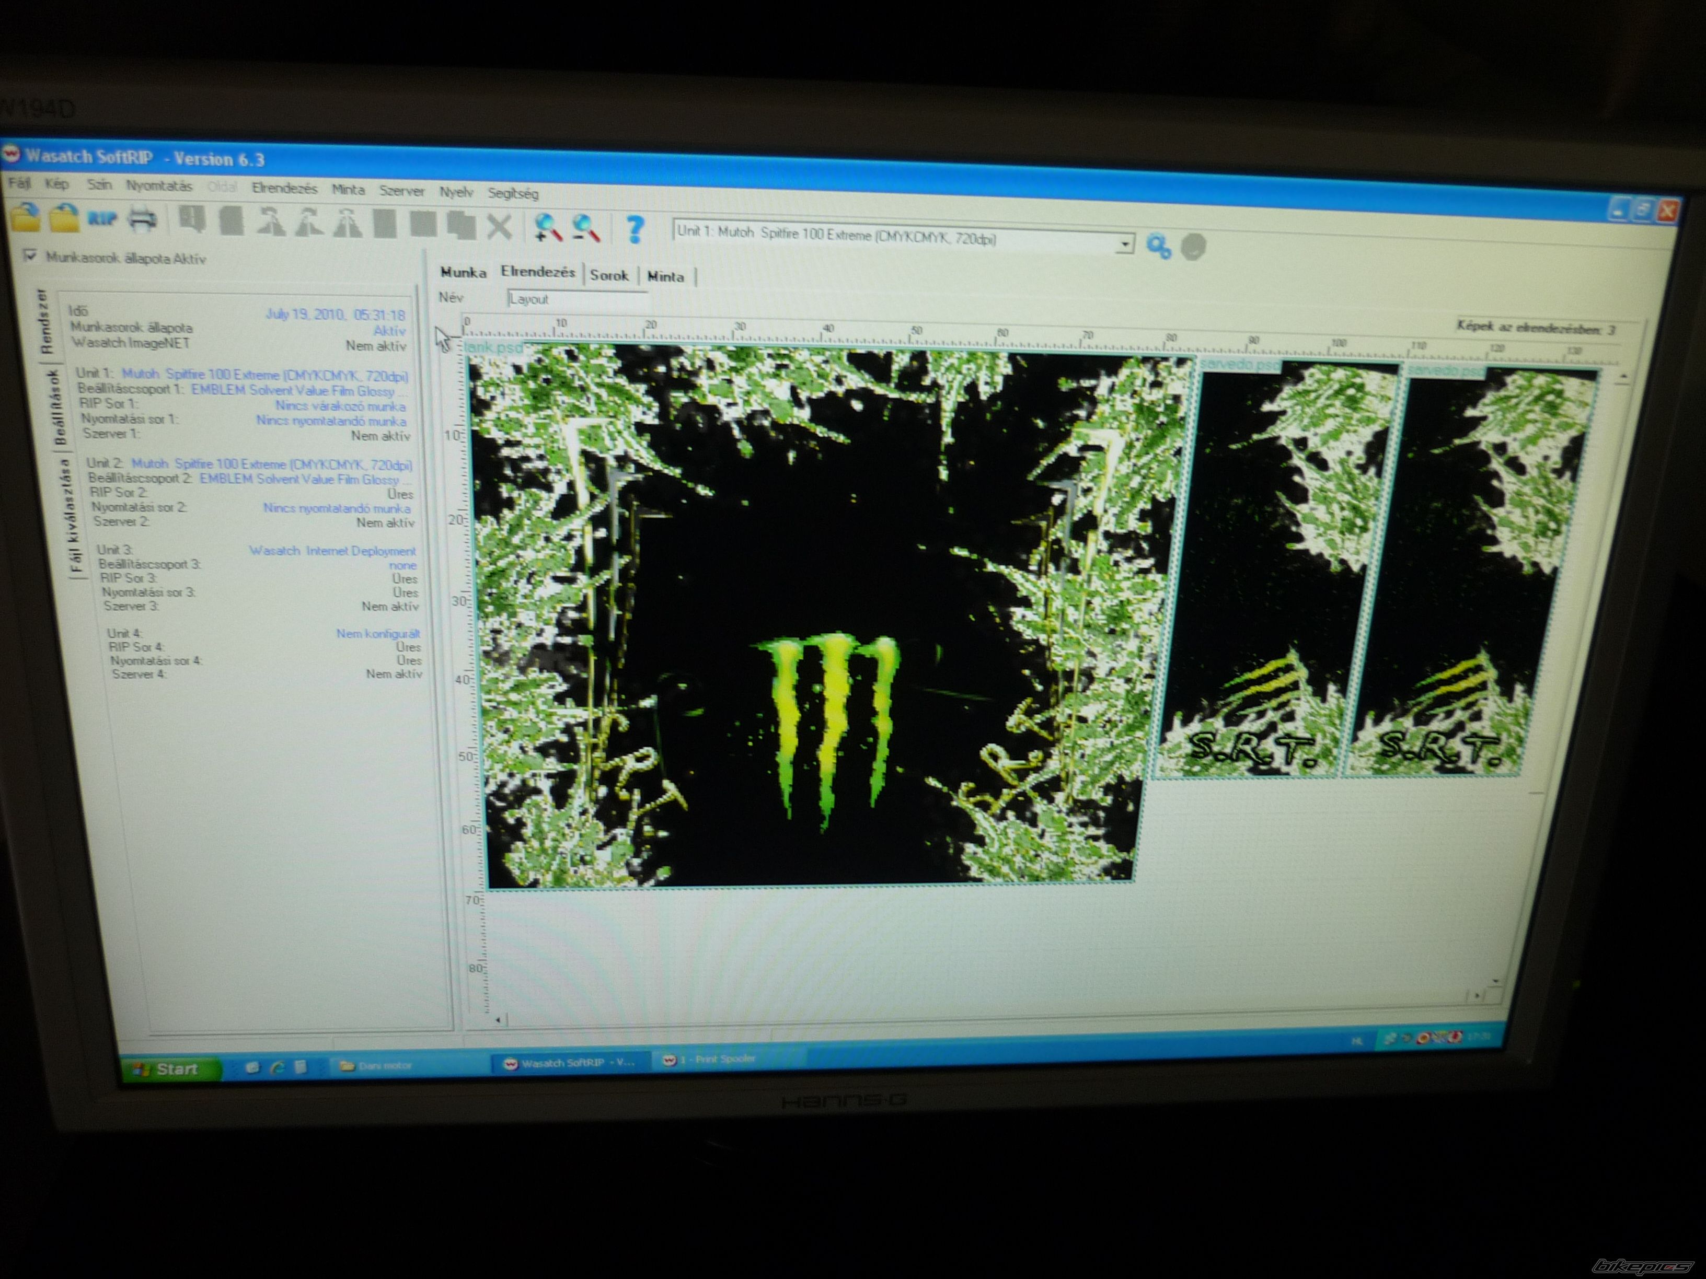This screenshot has height=1279, width=1706.
Task: Toggle the Munkasorok állapota Aktív checkbox
Action: 30,255
